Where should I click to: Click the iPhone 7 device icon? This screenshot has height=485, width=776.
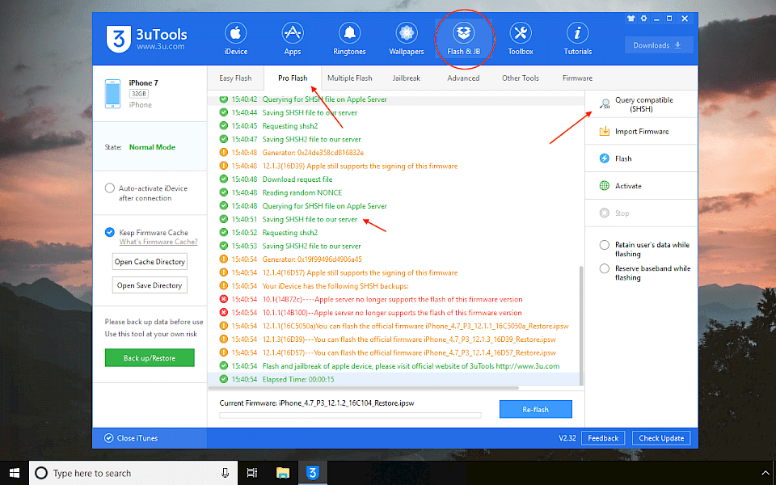click(x=113, y=93)
